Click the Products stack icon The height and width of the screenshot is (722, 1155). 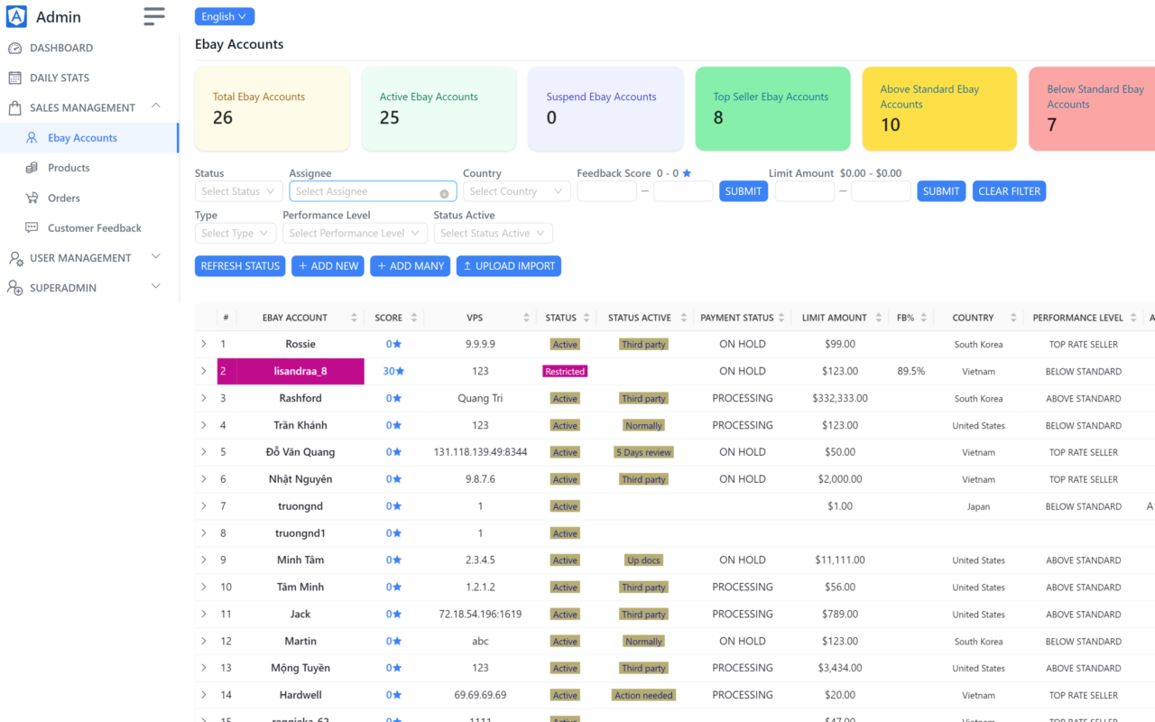coord(32,168)
